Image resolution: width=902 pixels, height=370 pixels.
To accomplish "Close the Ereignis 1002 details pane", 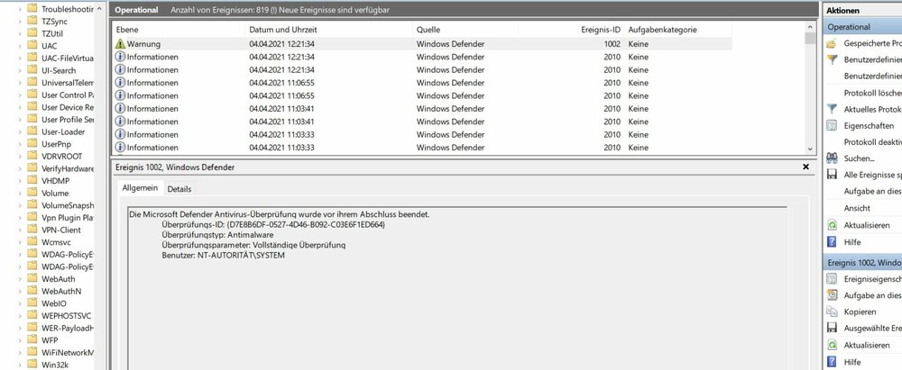I will [805, 167].
